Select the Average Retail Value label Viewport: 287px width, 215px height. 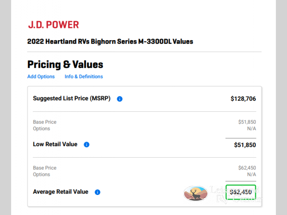[x=61, y=192]
